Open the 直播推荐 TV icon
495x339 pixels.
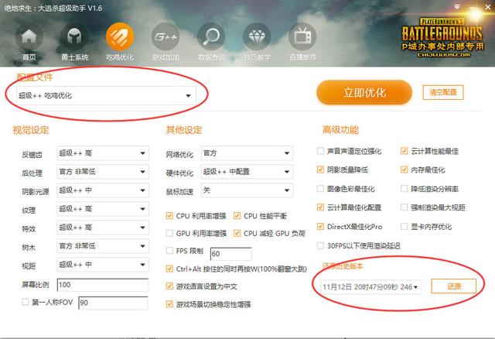click(302, 37)
